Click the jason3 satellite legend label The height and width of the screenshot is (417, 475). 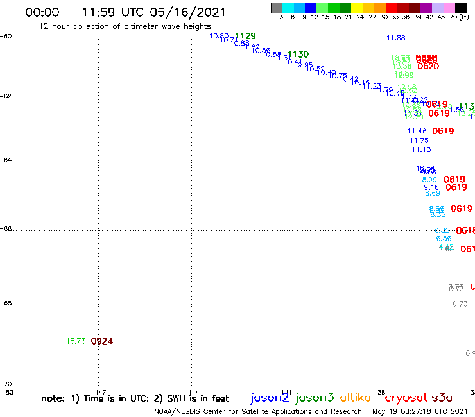[x=315, y=398]
